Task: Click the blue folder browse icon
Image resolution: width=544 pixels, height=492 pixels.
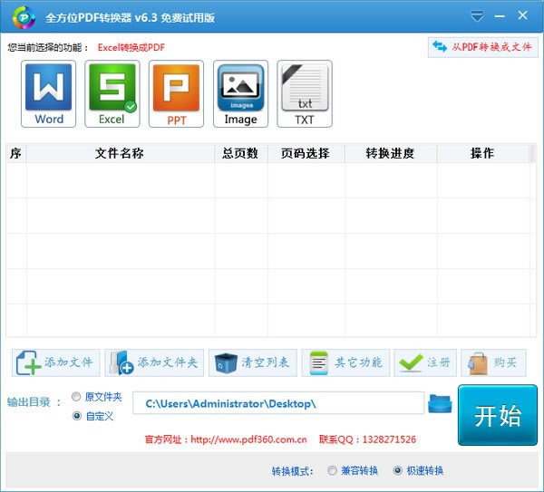Action: pyautogui.click(x=440, y=403)
